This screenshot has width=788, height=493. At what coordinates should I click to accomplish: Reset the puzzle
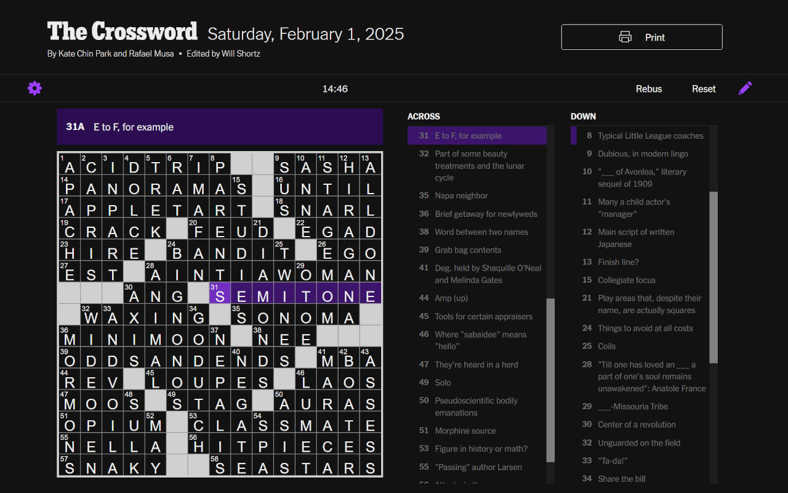point(704,89)
